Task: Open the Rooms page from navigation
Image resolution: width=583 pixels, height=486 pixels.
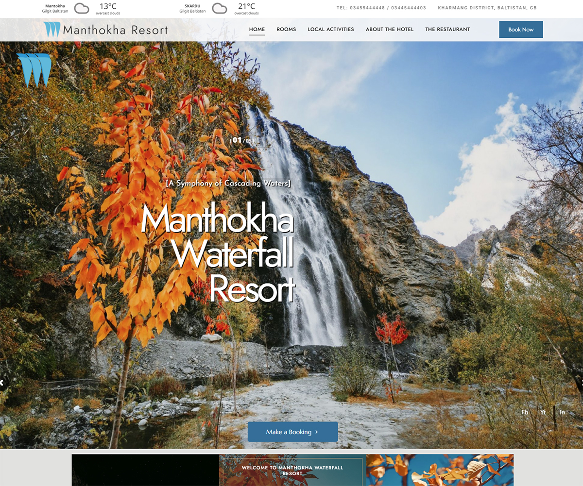Action: 286,30
